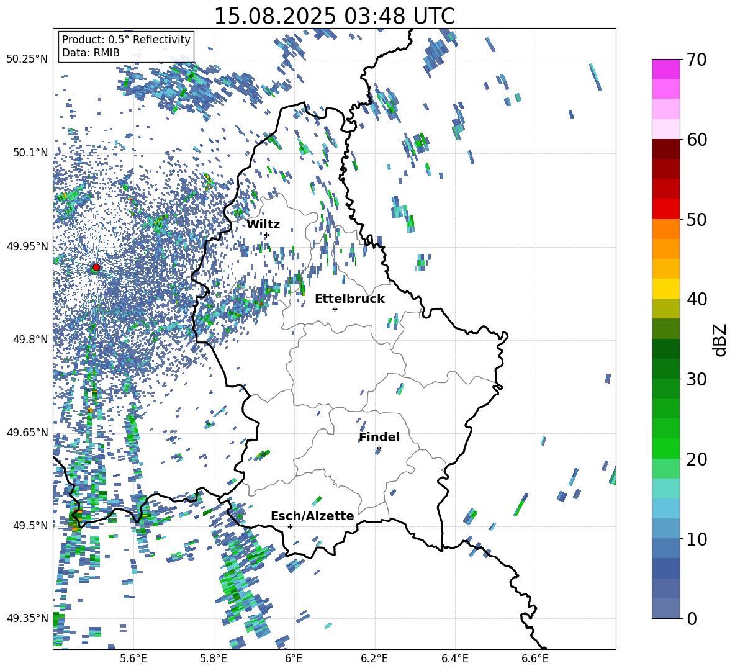
Task: Click the 49.35°N latitude label
Action: pos(27,618)
